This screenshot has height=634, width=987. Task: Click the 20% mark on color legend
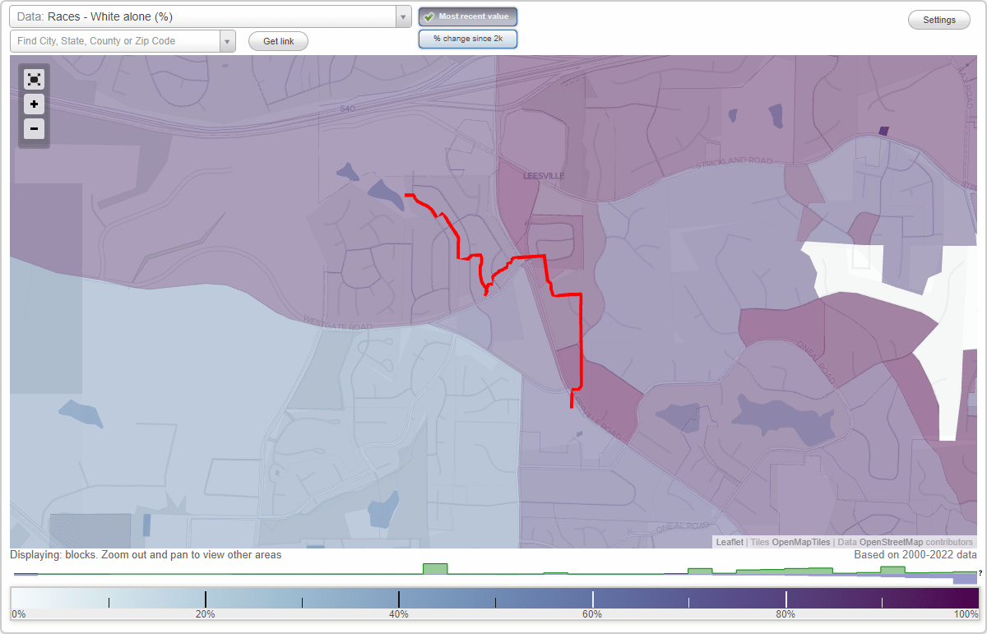pos(205,613)
